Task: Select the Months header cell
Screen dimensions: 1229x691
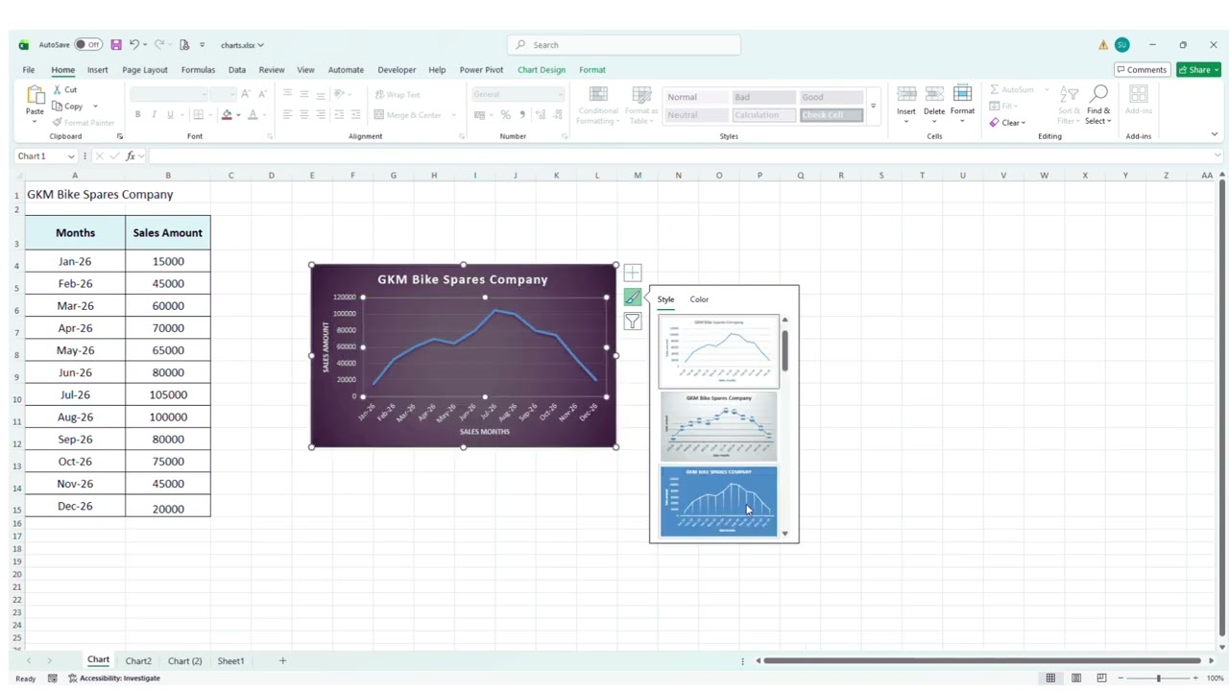Action: pos(75,233)
